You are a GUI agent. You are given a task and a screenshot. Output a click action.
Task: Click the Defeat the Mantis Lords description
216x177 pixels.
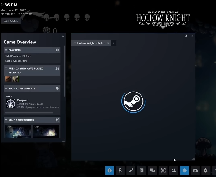[30, 104]
